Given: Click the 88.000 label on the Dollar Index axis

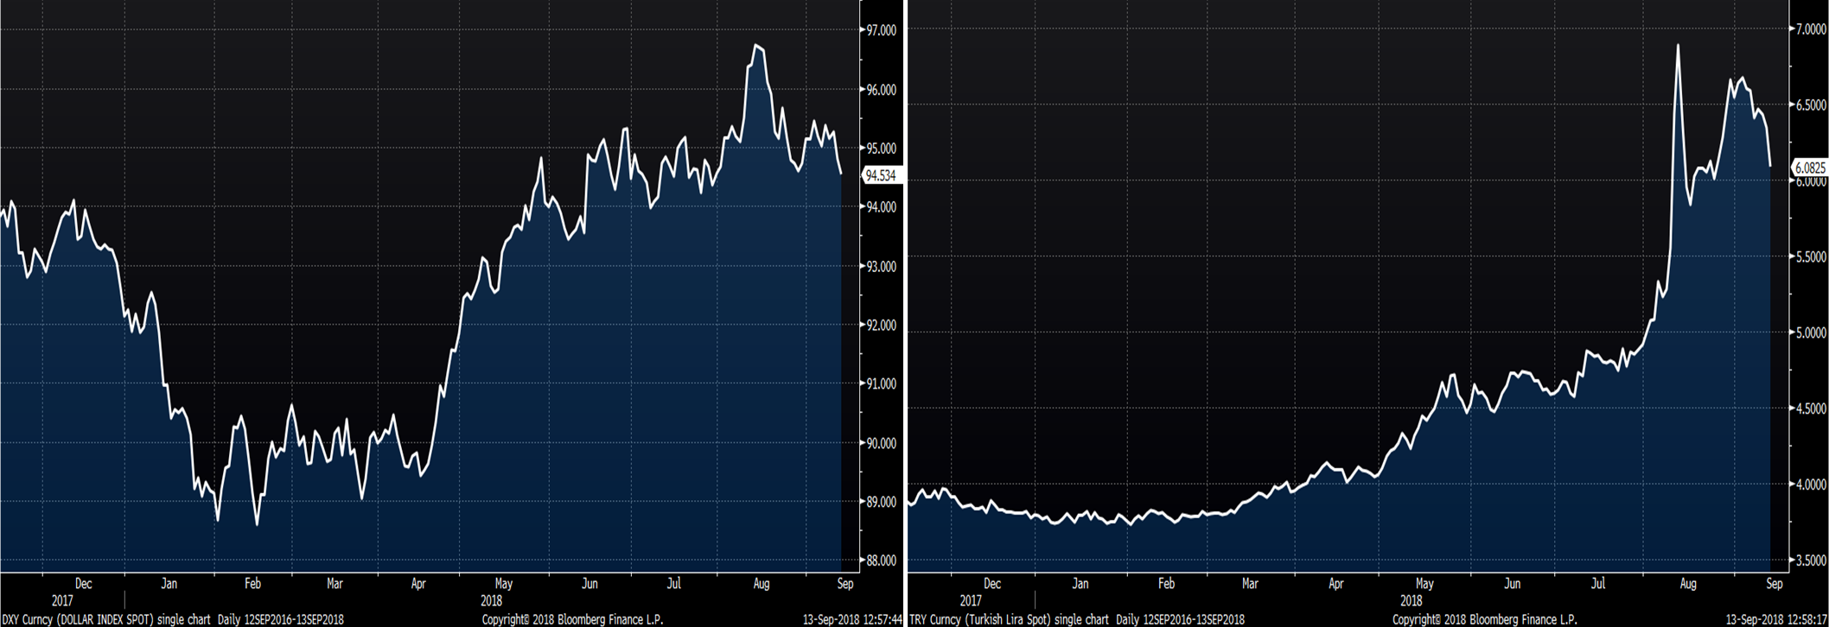Looking at the screenshot, I should (882, 560).
